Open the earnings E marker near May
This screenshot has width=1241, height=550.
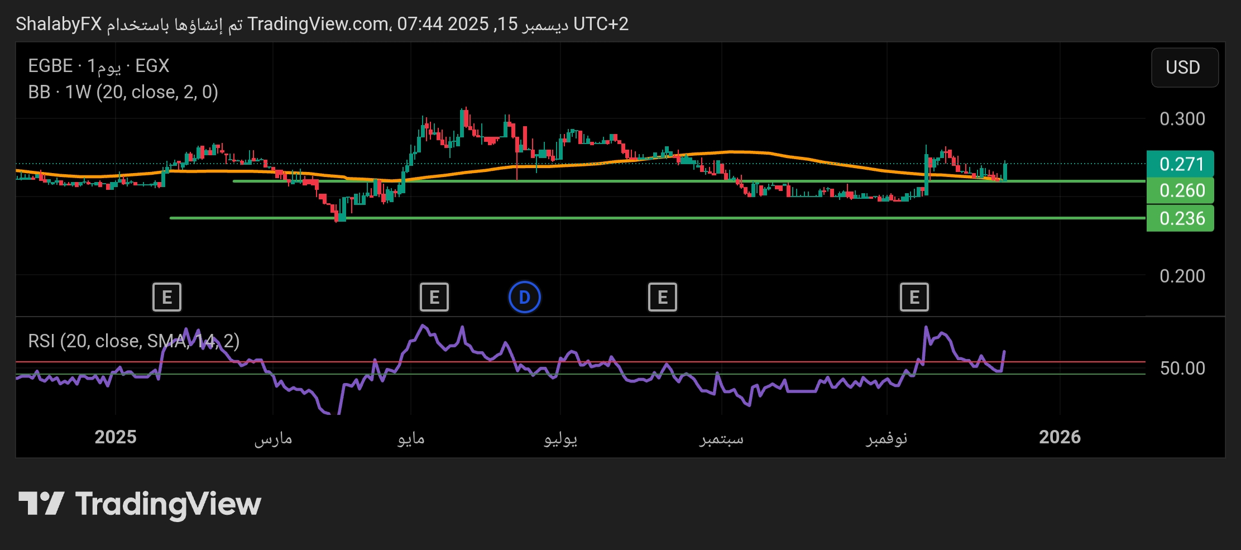point(434,297)
